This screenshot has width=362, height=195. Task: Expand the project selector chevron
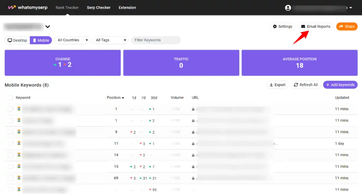[x=48, y=26]
